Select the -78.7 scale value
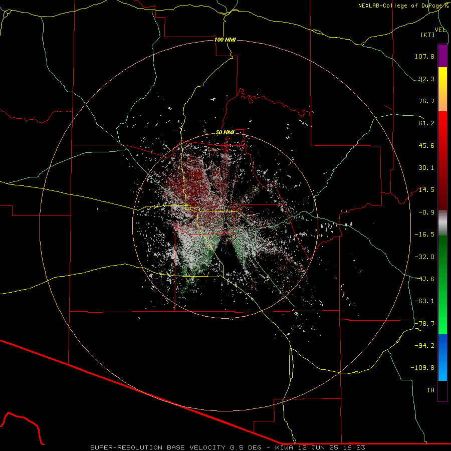 [424, 324]
